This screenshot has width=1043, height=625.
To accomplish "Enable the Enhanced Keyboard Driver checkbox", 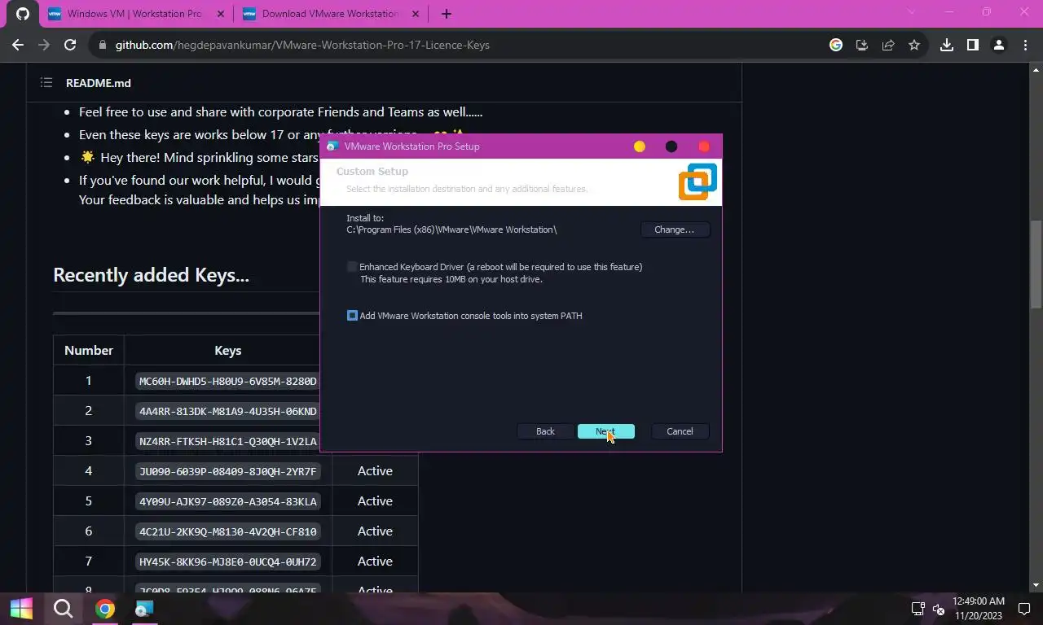I will coord(352,267).
